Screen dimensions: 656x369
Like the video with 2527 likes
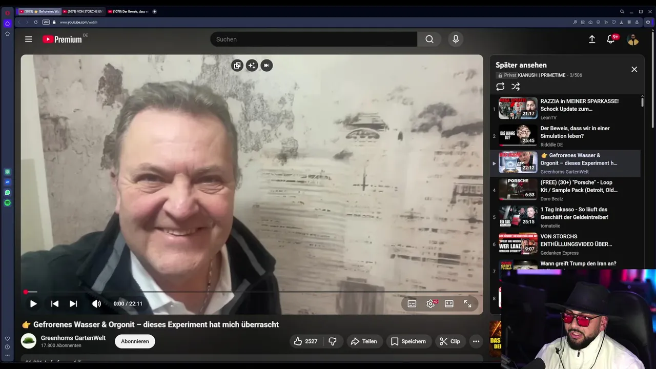305,341
